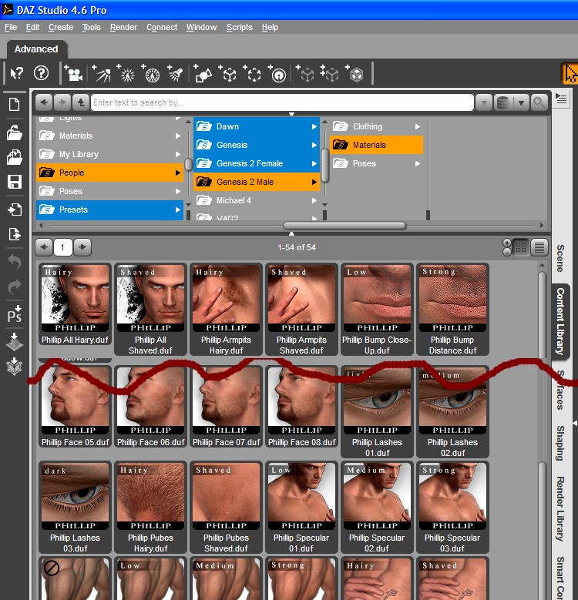Select Phillip Bump Distance.duf thumbnail
Screen dimensions: 578x600
point(452,309)
